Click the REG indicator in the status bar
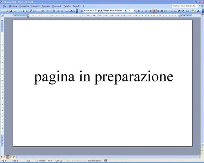This screenshot has height=163, width=204. pyautogui.click(x=69, y=161)
